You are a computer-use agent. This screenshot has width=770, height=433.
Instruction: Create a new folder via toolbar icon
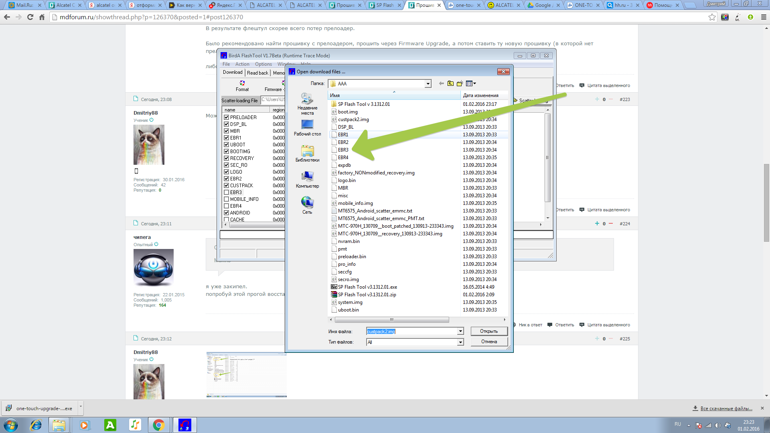(460, 83)
